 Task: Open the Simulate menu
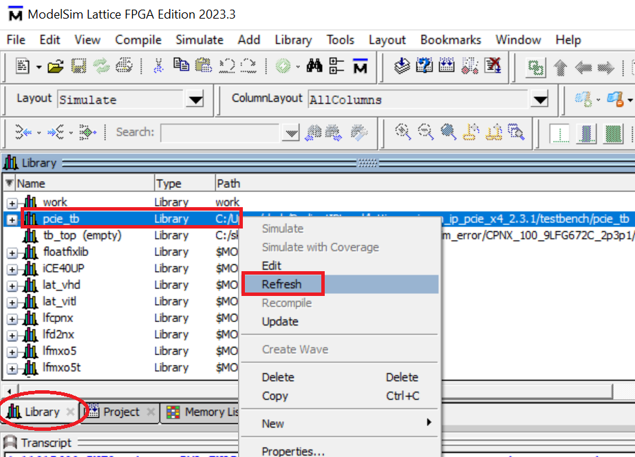200,40
